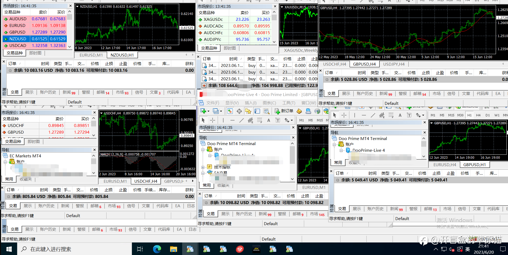Select the cursor tool below the 文件(F) menu

(x=203, y=120)
